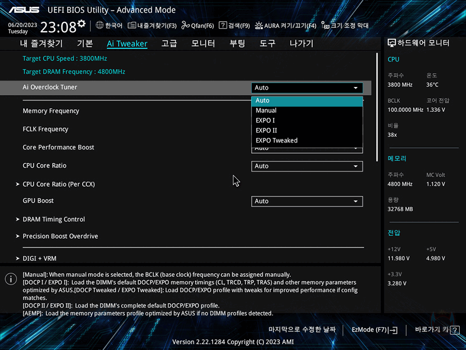Open the 나가기 (Exit) tab
Viewport: 466px width, 350px height.
coord(301,43)
